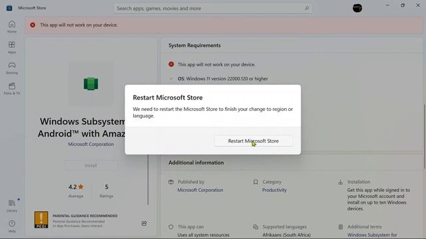
Task: Go to the Gaming section
Action: click(x=12, y=68)
